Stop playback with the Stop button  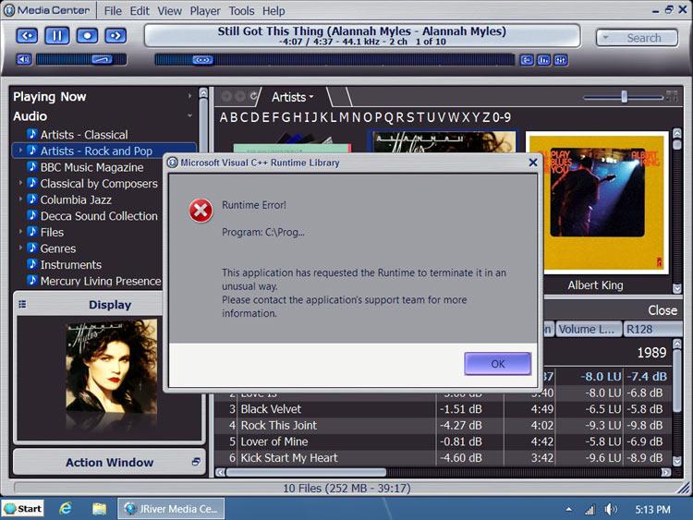[86, 36]
